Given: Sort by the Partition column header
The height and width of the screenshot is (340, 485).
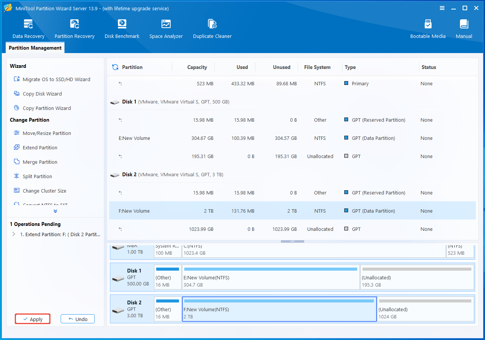Looking at the screenshot, I should tap(132, 67).
